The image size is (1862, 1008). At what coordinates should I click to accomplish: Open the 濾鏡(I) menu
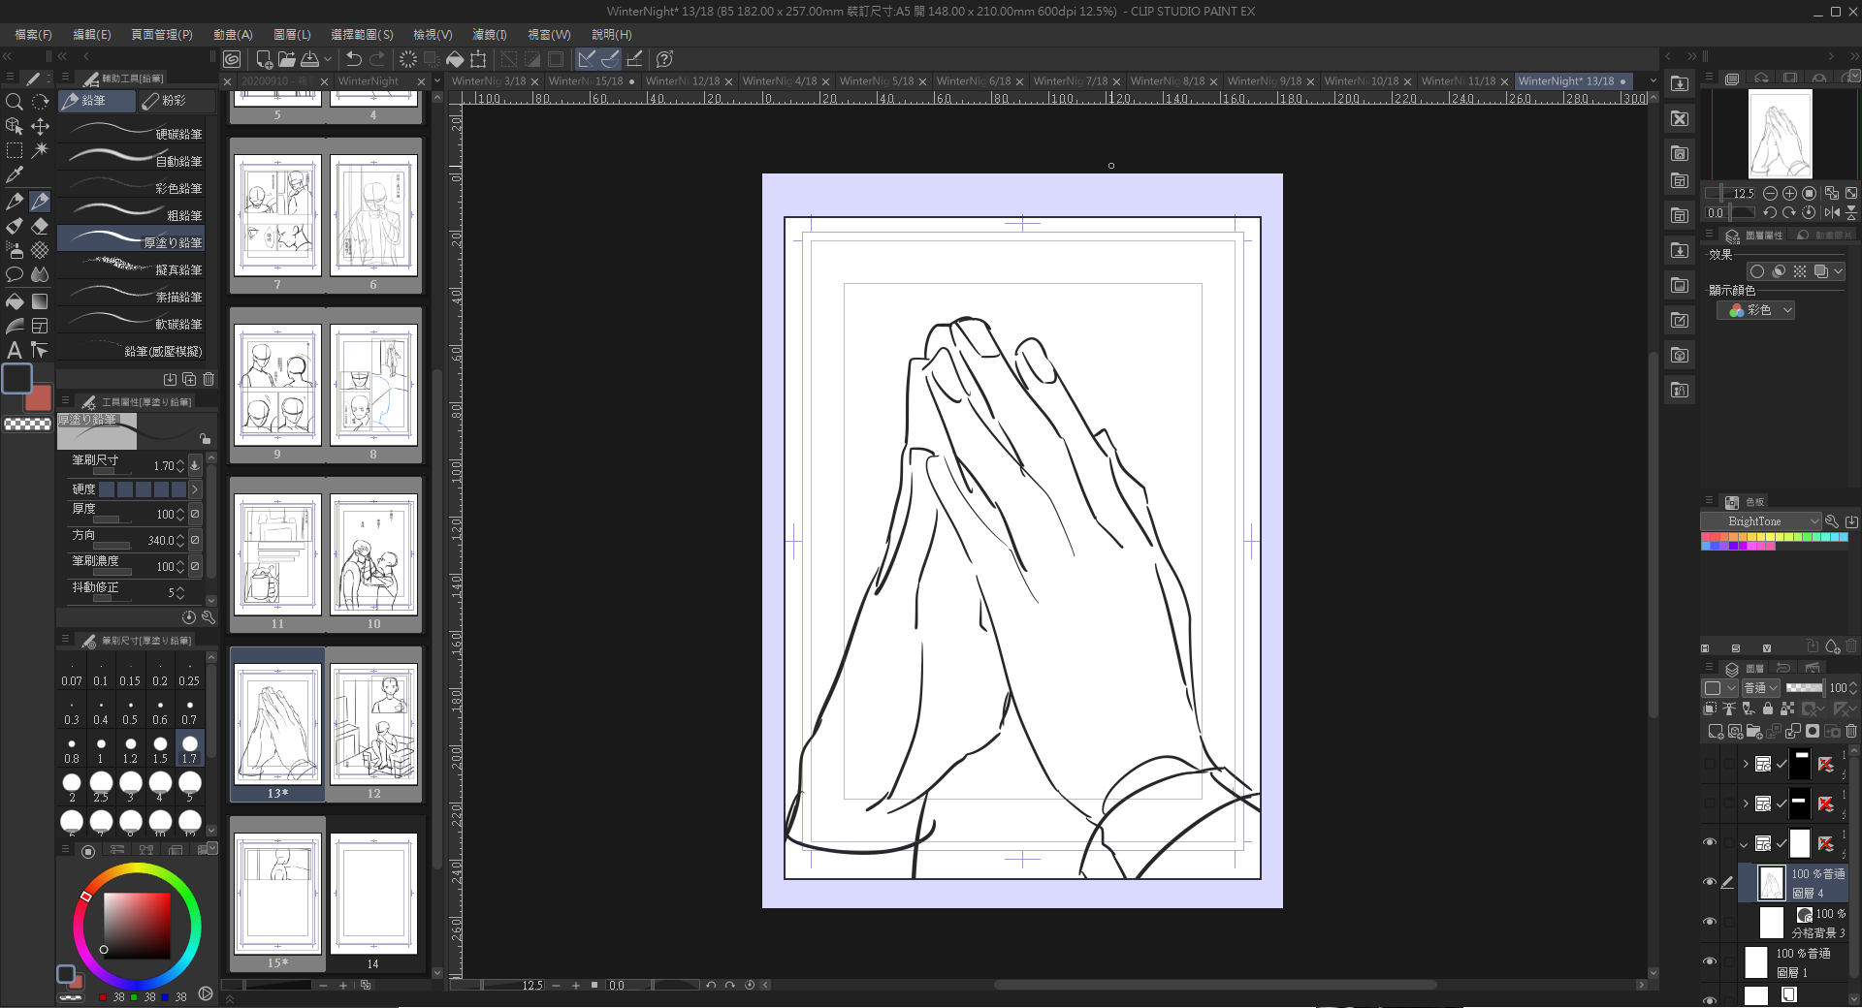489,34
